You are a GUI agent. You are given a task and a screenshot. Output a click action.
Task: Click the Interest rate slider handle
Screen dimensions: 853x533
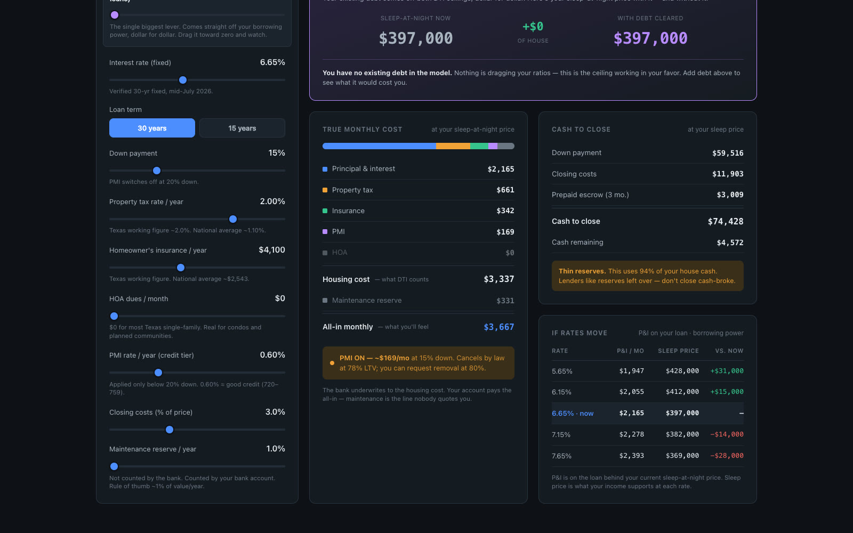tap(183, 80)
